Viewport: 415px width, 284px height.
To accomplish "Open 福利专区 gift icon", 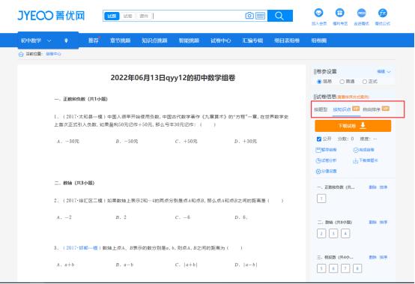I will tap(340, 13).
